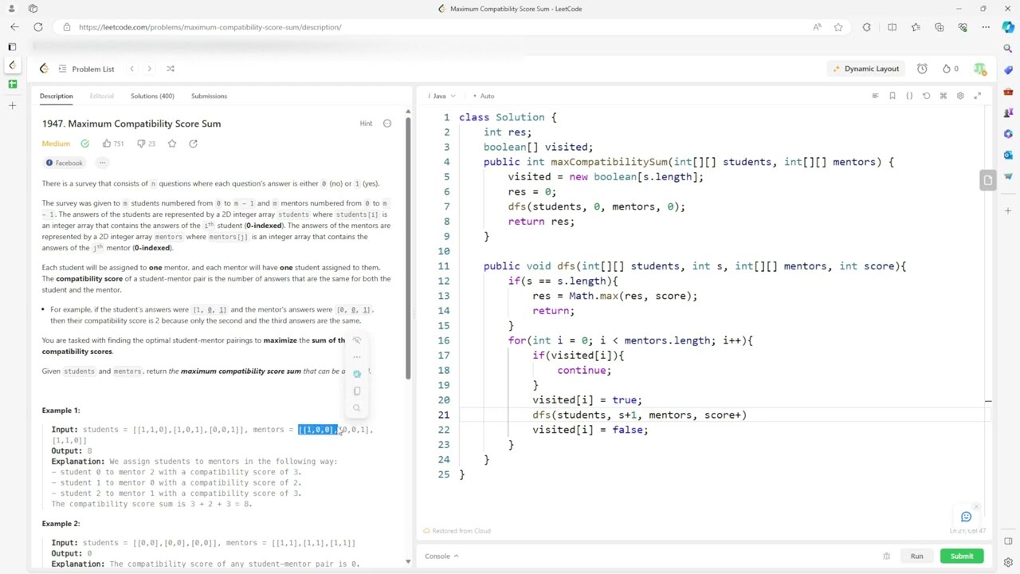Open the browser profile icon
1020x574 pixels.
pyautogui.click(x=12, y=9)
